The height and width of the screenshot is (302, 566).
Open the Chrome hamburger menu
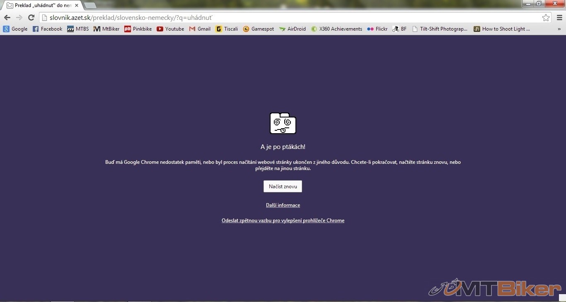tap(559, 18)
